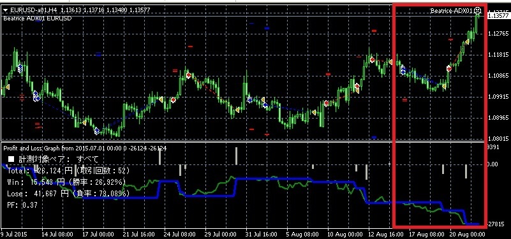Click the stacked blue arrows near 9 Jul high
Viewport: 511px width, 239px height.
coord(20,68)
